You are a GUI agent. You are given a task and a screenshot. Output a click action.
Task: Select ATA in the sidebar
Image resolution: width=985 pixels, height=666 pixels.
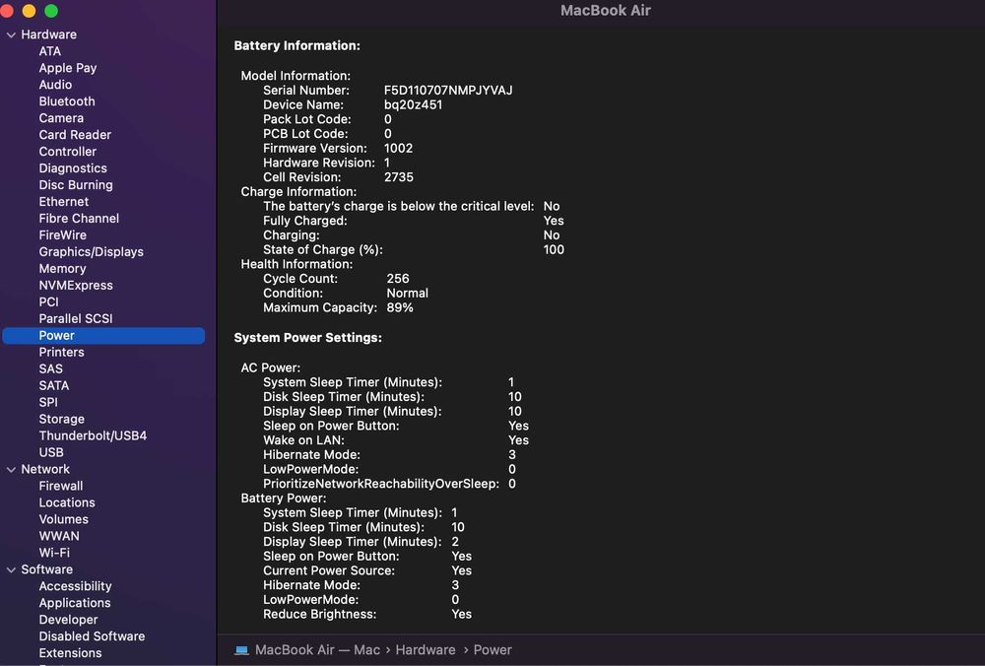pyautogui.click(x=49, y=51)
